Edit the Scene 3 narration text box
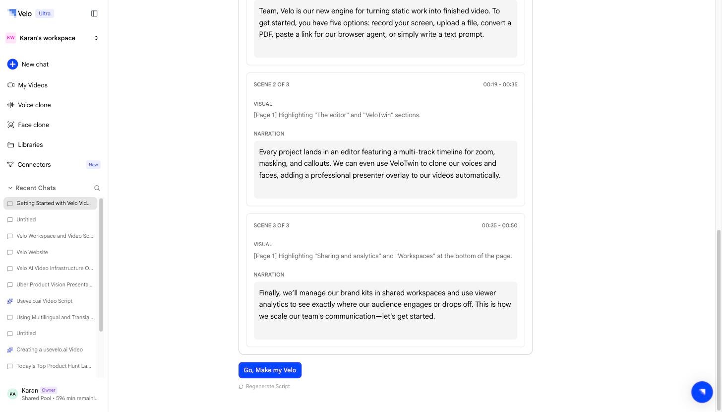 coord(385,311)
